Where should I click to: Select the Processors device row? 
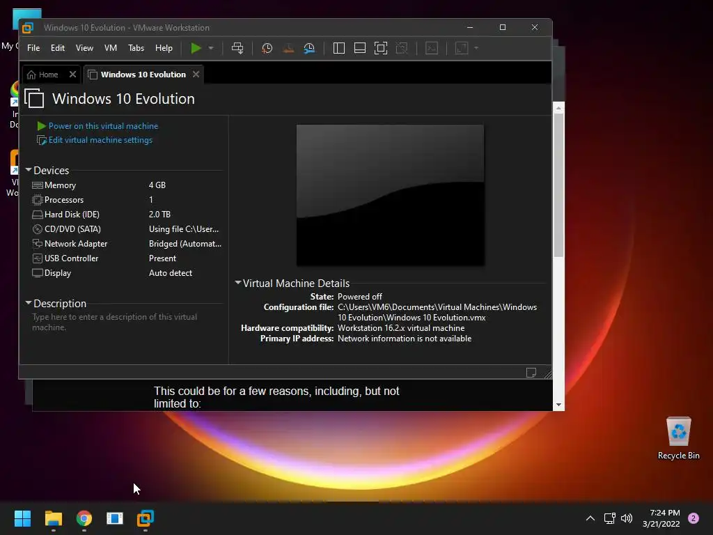coord(127,200)
